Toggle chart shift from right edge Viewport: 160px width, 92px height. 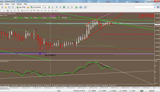point(72,7)
